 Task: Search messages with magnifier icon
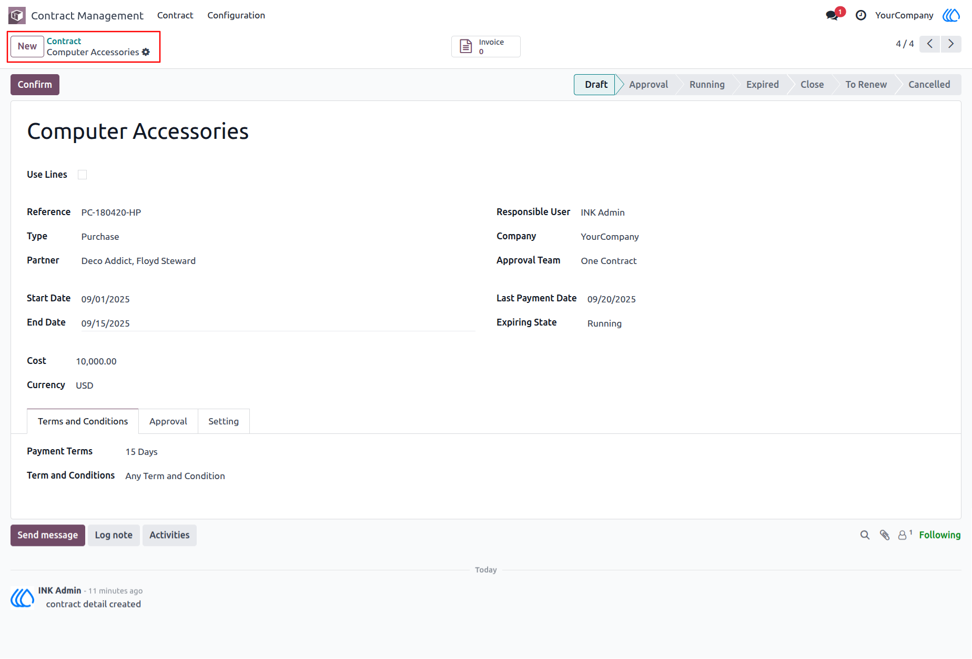(865, 535)
